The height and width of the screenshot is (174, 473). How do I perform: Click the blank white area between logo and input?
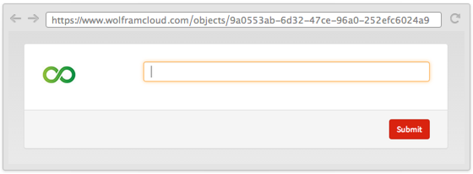coord(109,74)
